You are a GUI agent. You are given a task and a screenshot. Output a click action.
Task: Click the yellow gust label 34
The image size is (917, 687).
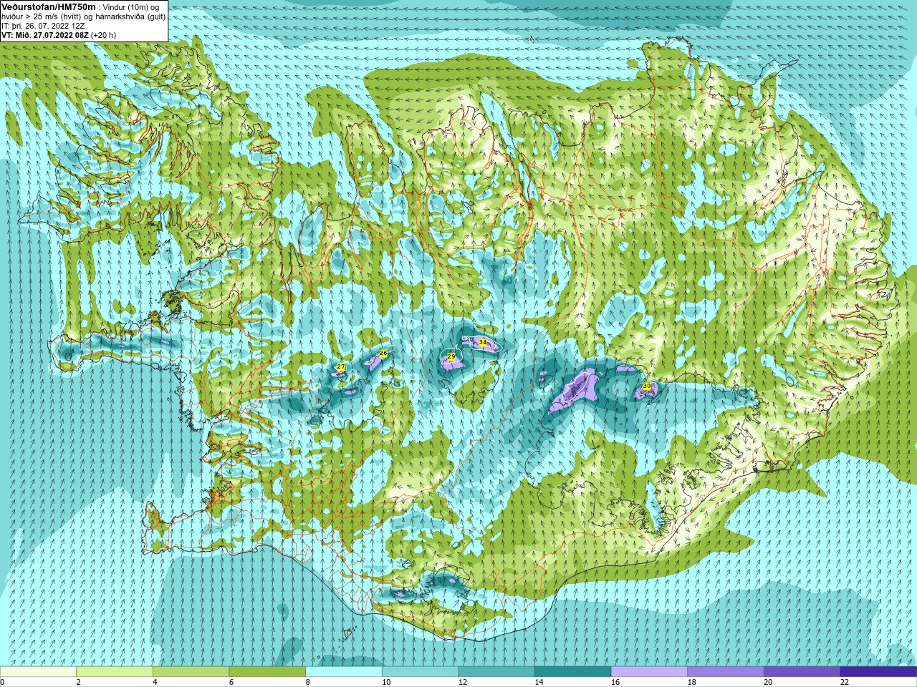pos(483,343)
